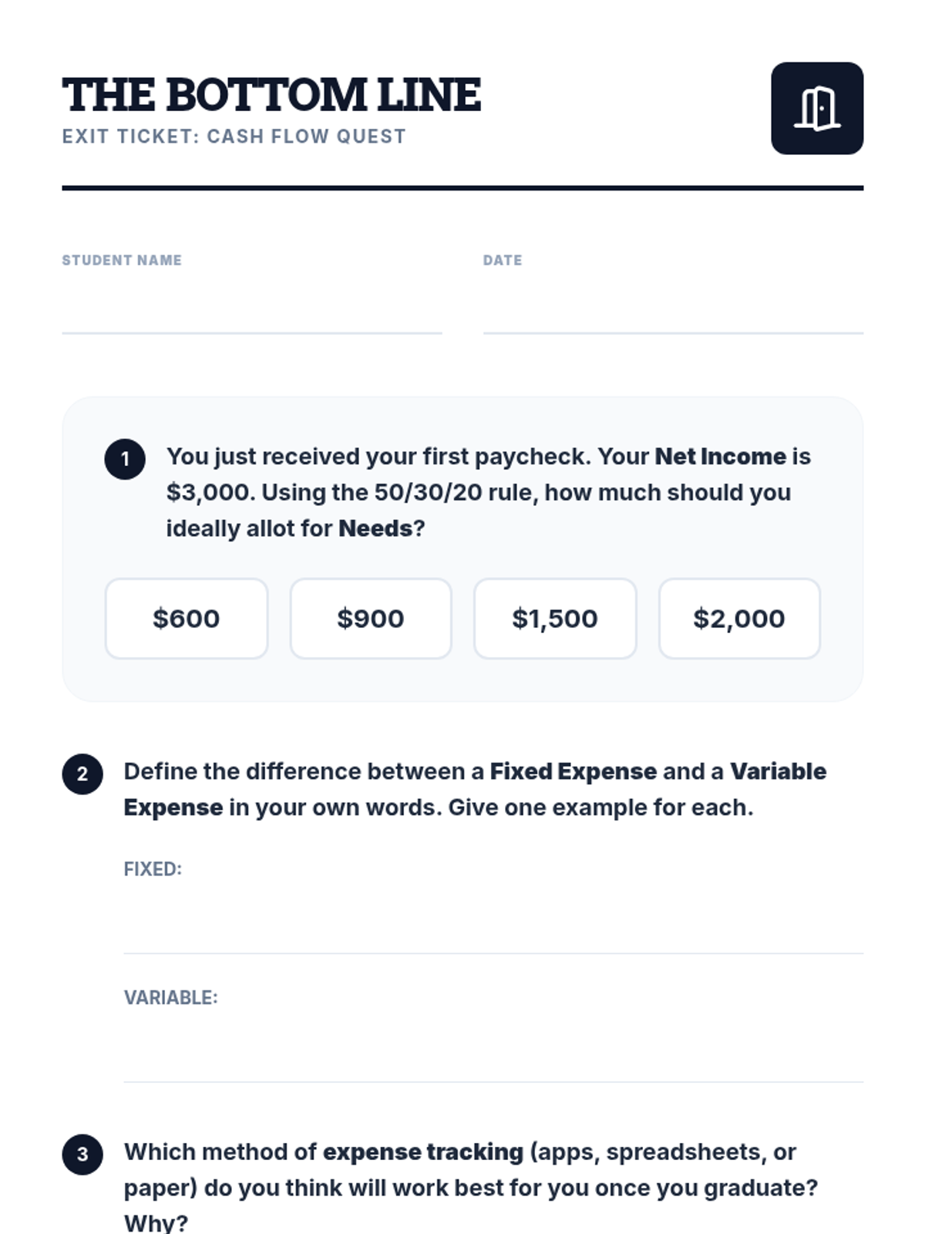Screen dimensions: 925x1234
Task: Click the bold Net Income text
Action: point(720,457)
